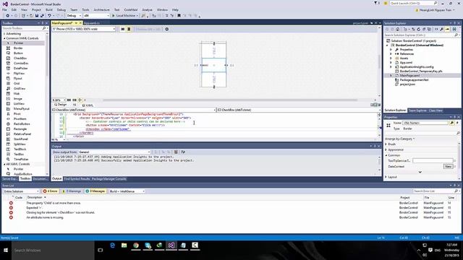Click the Undo toolbar button
The image size is (463, 260).
pos(50,16)
